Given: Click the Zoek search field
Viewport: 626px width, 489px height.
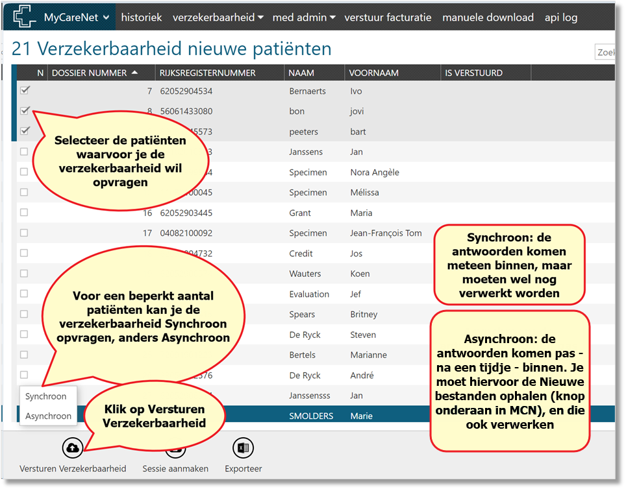Looking at the screenshot, I should coord(605,53).
